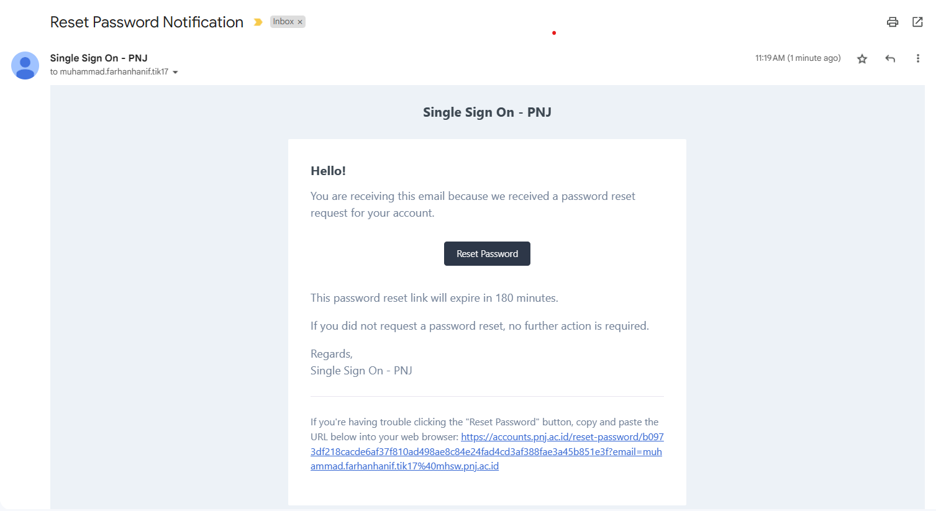This screenshot has width=936, height=511.
Task: Click the Inbox label tag
Action: (283, 22)
